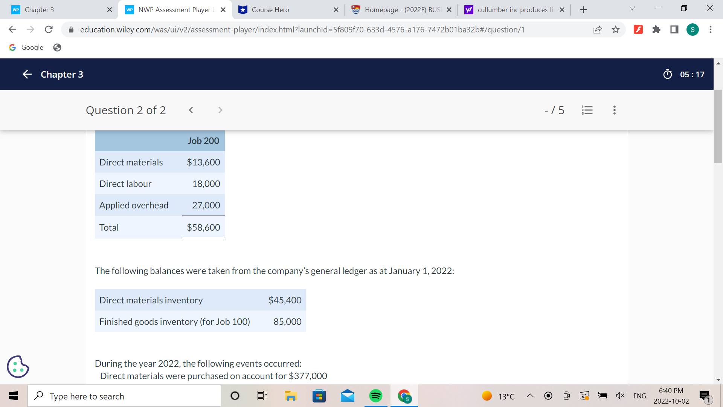Viewport: 723px width, 407px height.
Task: Bookmark page with star icon
Action: [x=616, y=29]
